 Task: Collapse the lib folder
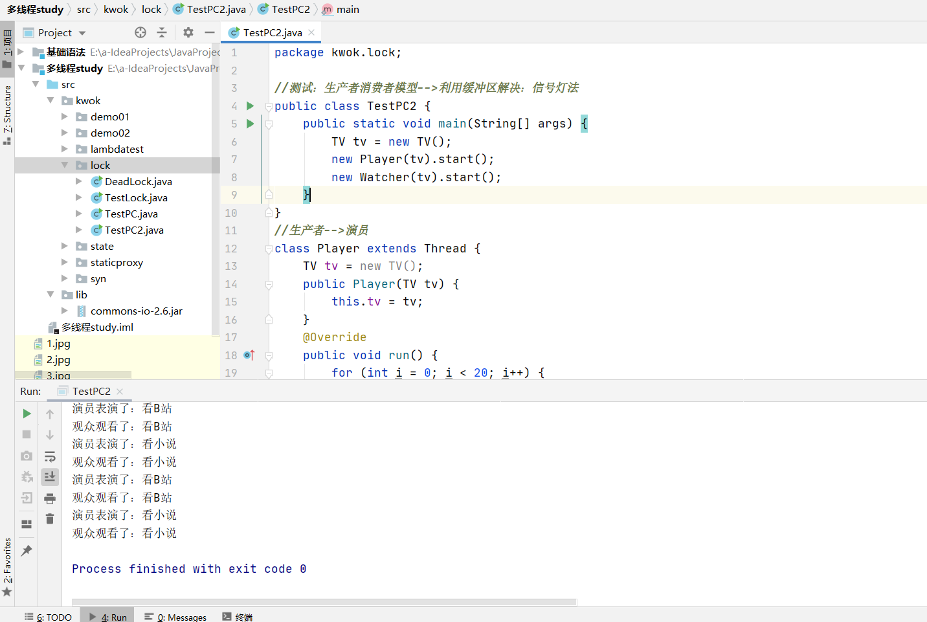click(50, 294)
